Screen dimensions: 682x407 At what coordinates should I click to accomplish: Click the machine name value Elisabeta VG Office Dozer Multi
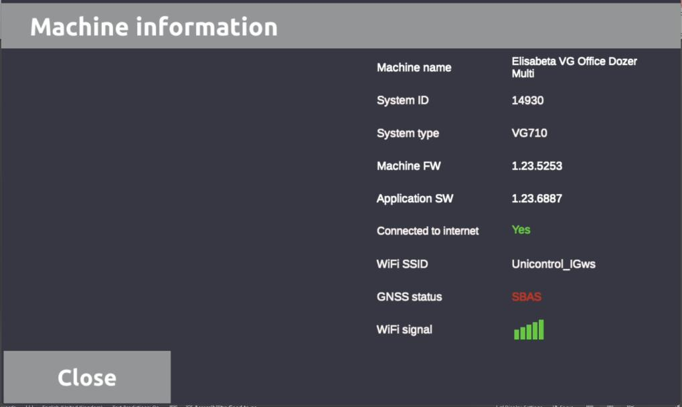pyautogui.click(x=574, y=67)
